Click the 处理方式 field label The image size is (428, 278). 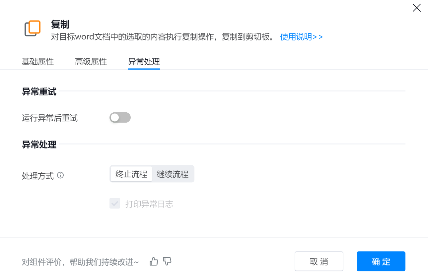[x=38, y=176]
